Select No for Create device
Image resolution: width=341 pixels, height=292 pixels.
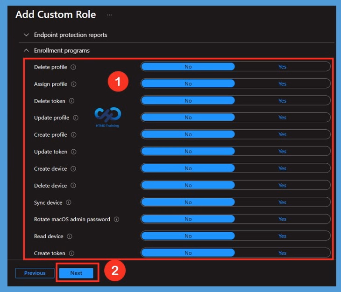[188, 168]
